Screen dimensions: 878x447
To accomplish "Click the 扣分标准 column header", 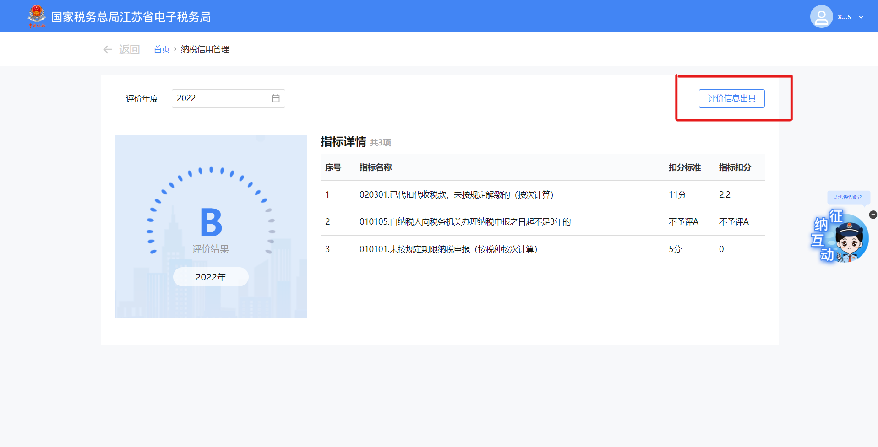I will pyautogui.click(x=684, y=167).
